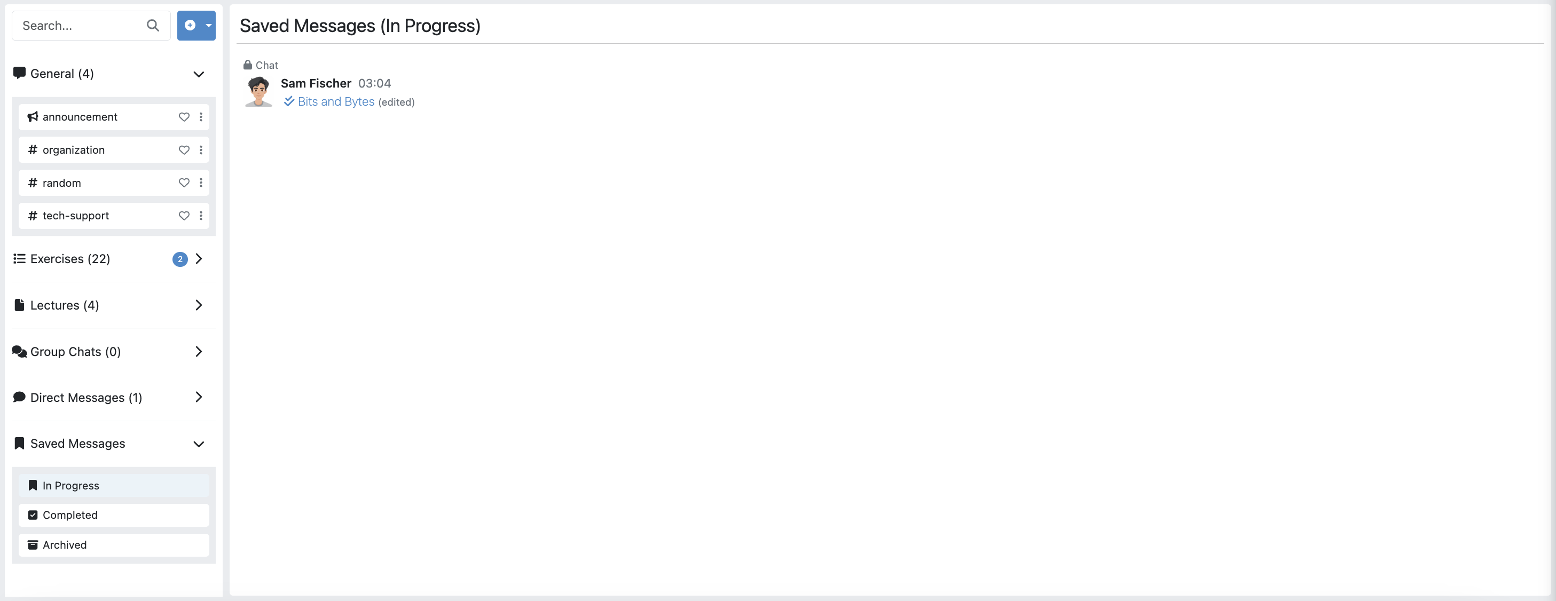Screen dimensions: 1556x601
Task: Expand the Lectures section
Action: pyautogui.click(x=198, y=305)
